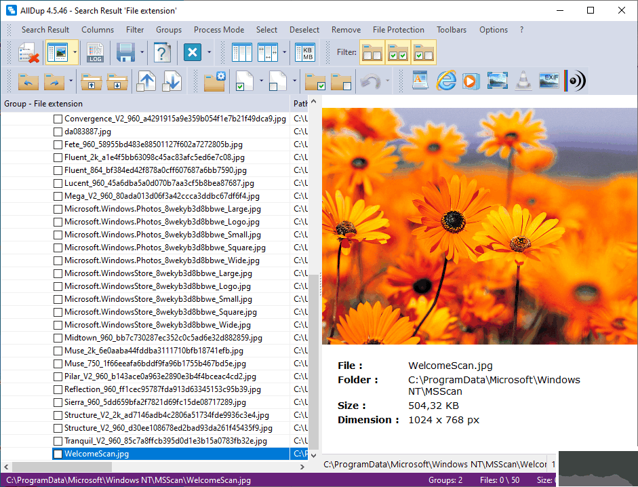Click the folder settings gear icon
The height and width of the screenshot is (487, 638).
click(x=215, y=81)
